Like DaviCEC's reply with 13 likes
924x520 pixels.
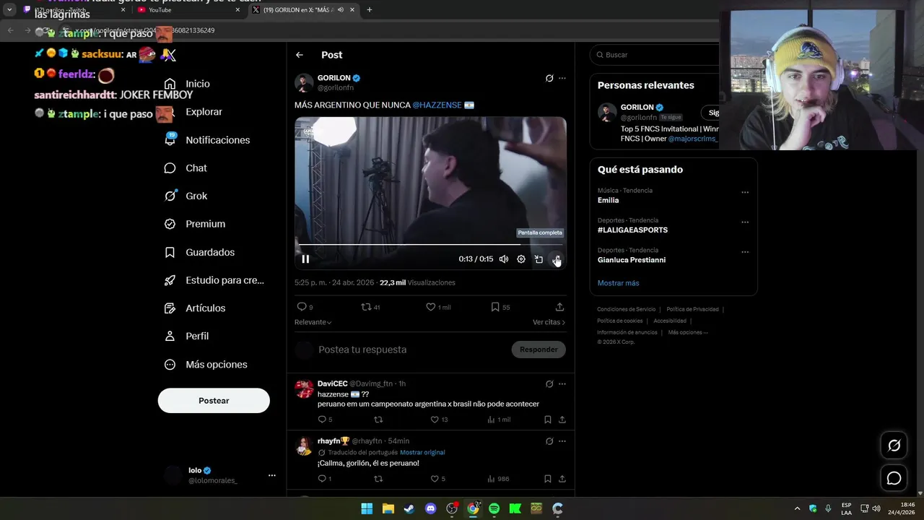435,420
